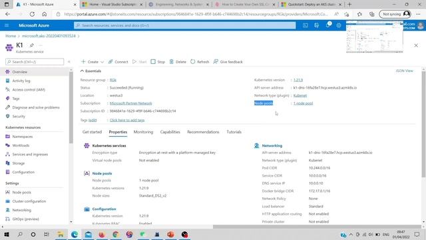Open Microsoft Edge from taskbar
Image resolution: width=426 pixels, height=240 pixels.
click(75, 234)
